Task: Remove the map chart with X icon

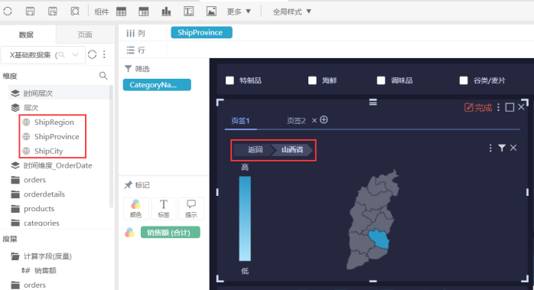Action: [513, 148]
